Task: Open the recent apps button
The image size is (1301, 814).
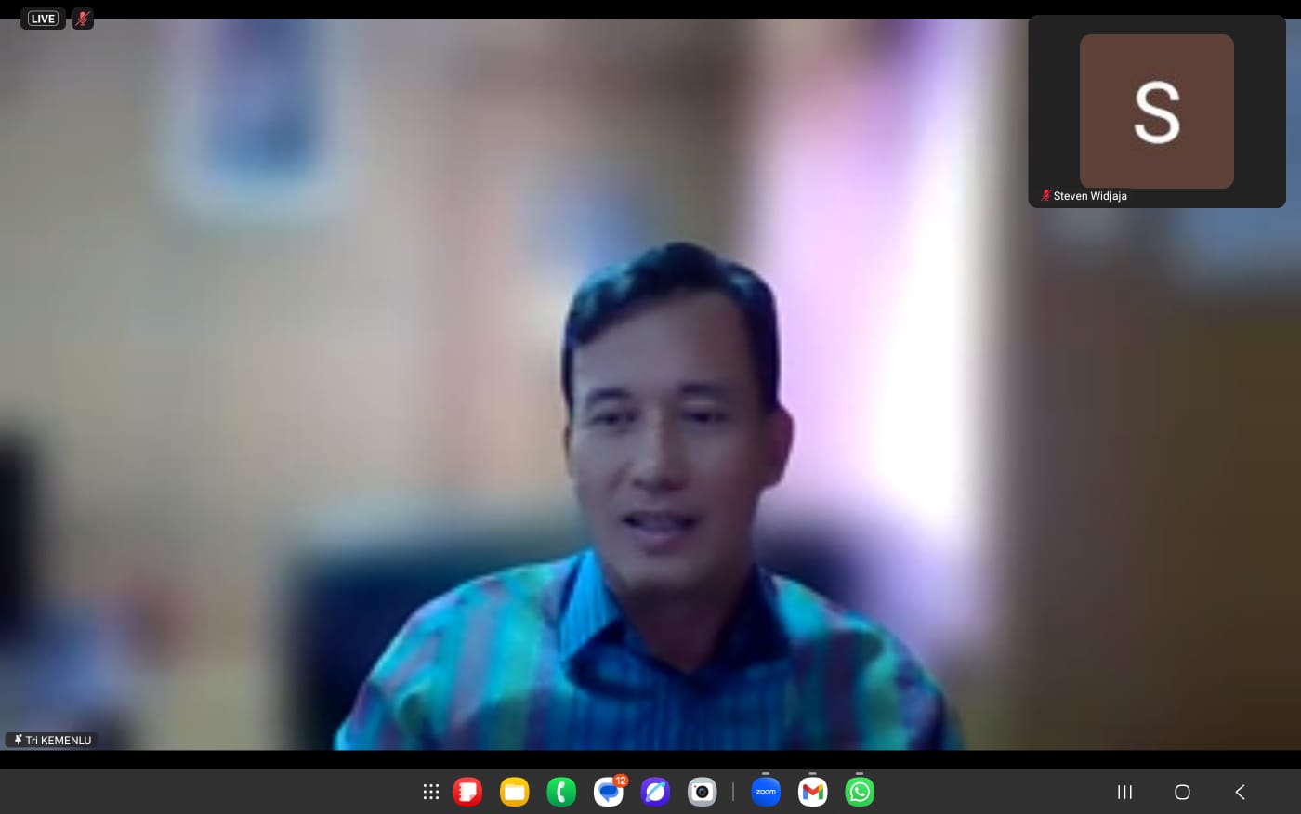Action: (1124, 792)
